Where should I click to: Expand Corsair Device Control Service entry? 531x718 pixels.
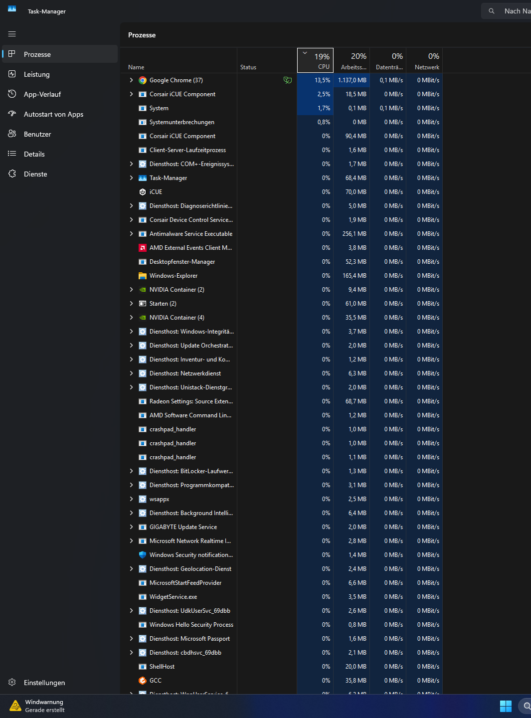(x=131, y=220)
